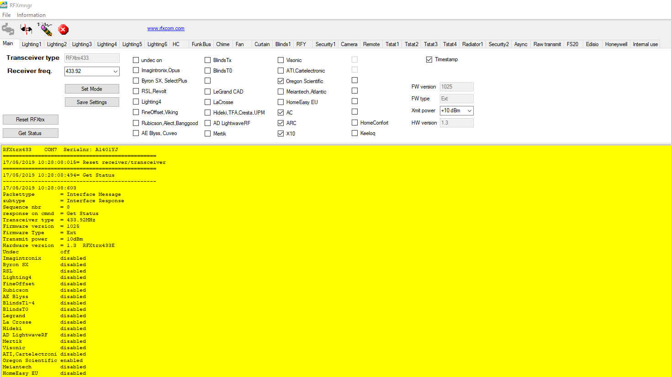Expand the Xmit power dropdown
Image resolution: width=671 pixels, height=377 pixels.
click(469, 111)
